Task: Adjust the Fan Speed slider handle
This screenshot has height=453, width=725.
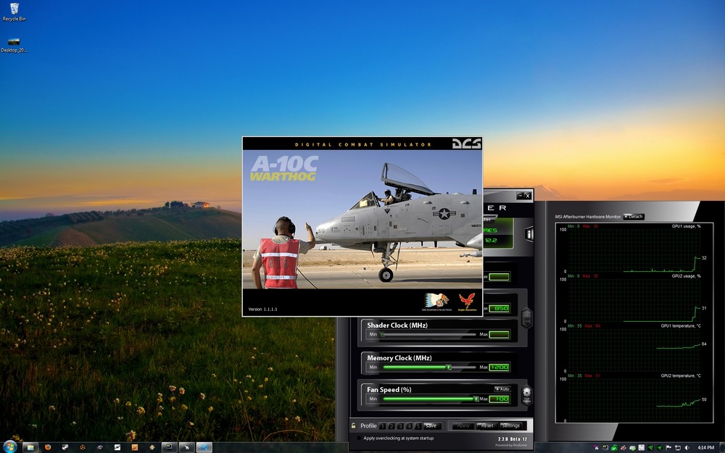Action: click(x=476, y=399)
